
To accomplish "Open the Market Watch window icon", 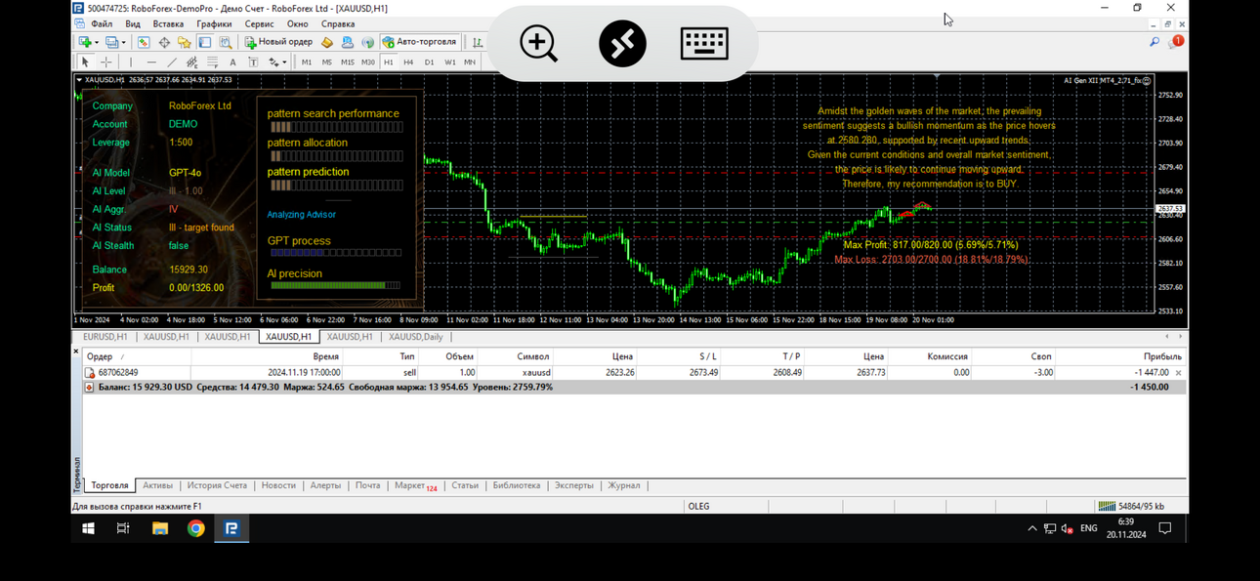I will point(144,42).
